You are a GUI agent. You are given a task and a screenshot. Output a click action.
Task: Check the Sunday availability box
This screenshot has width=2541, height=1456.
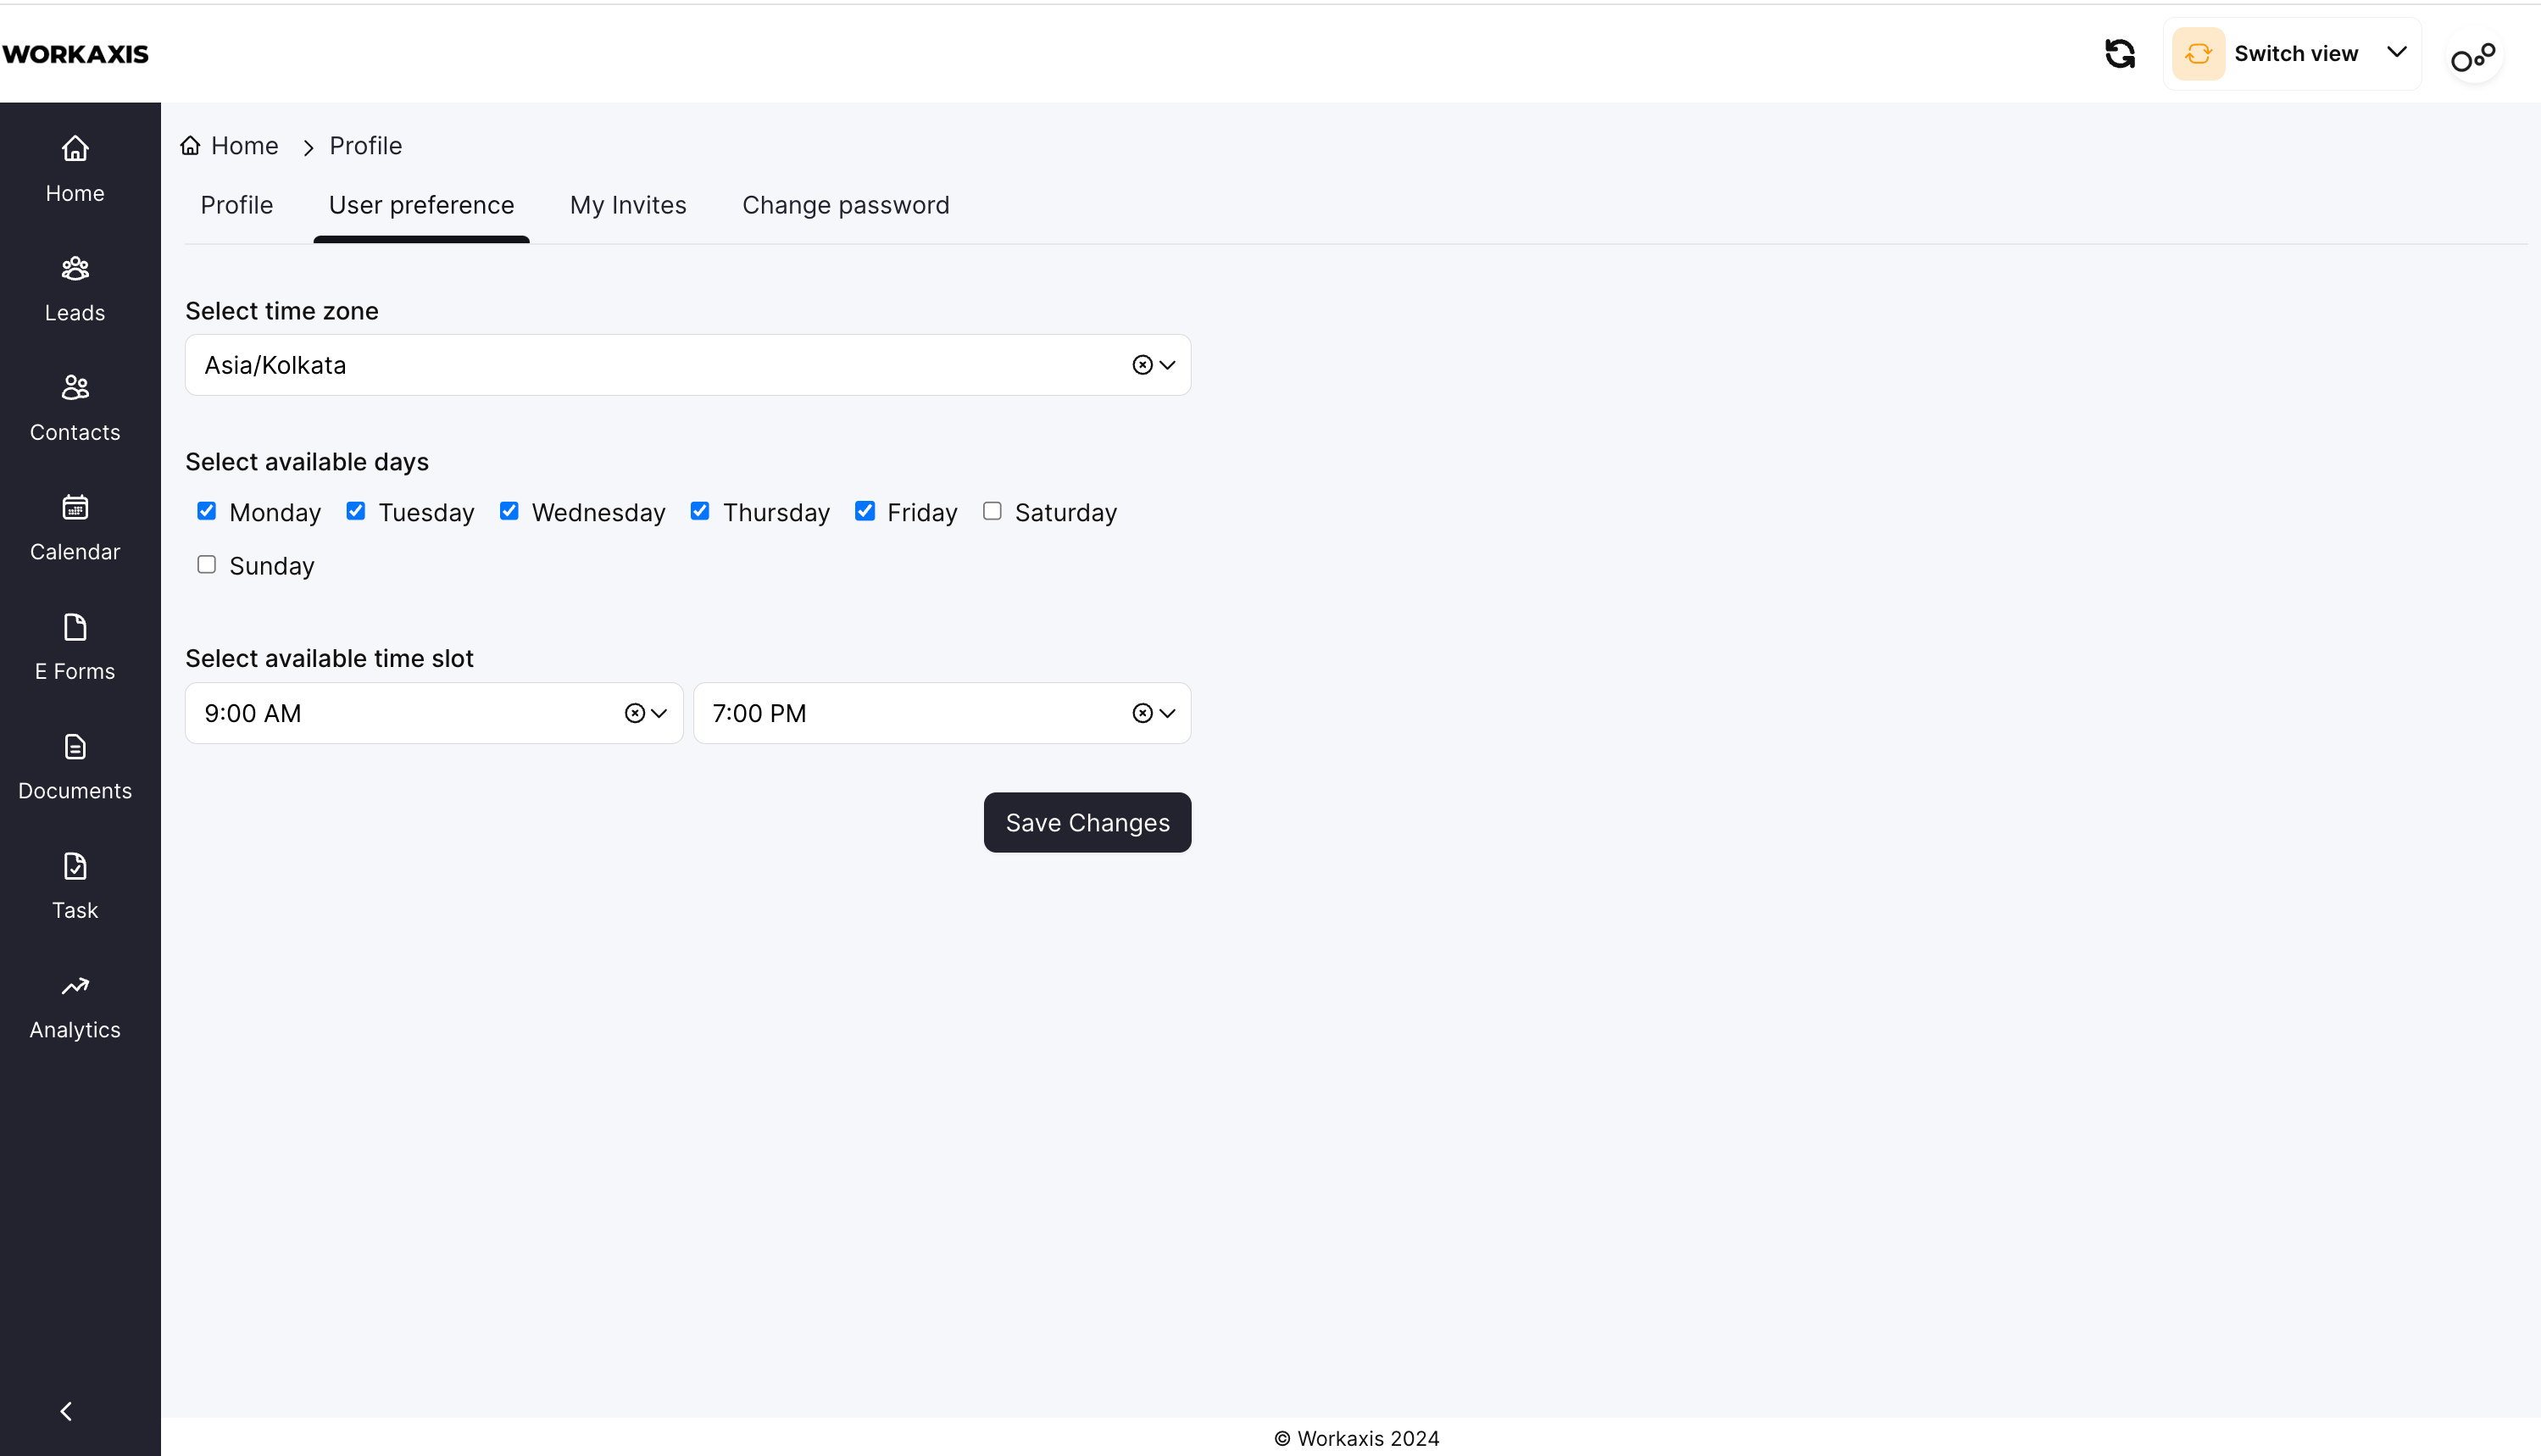pos(207,565)
